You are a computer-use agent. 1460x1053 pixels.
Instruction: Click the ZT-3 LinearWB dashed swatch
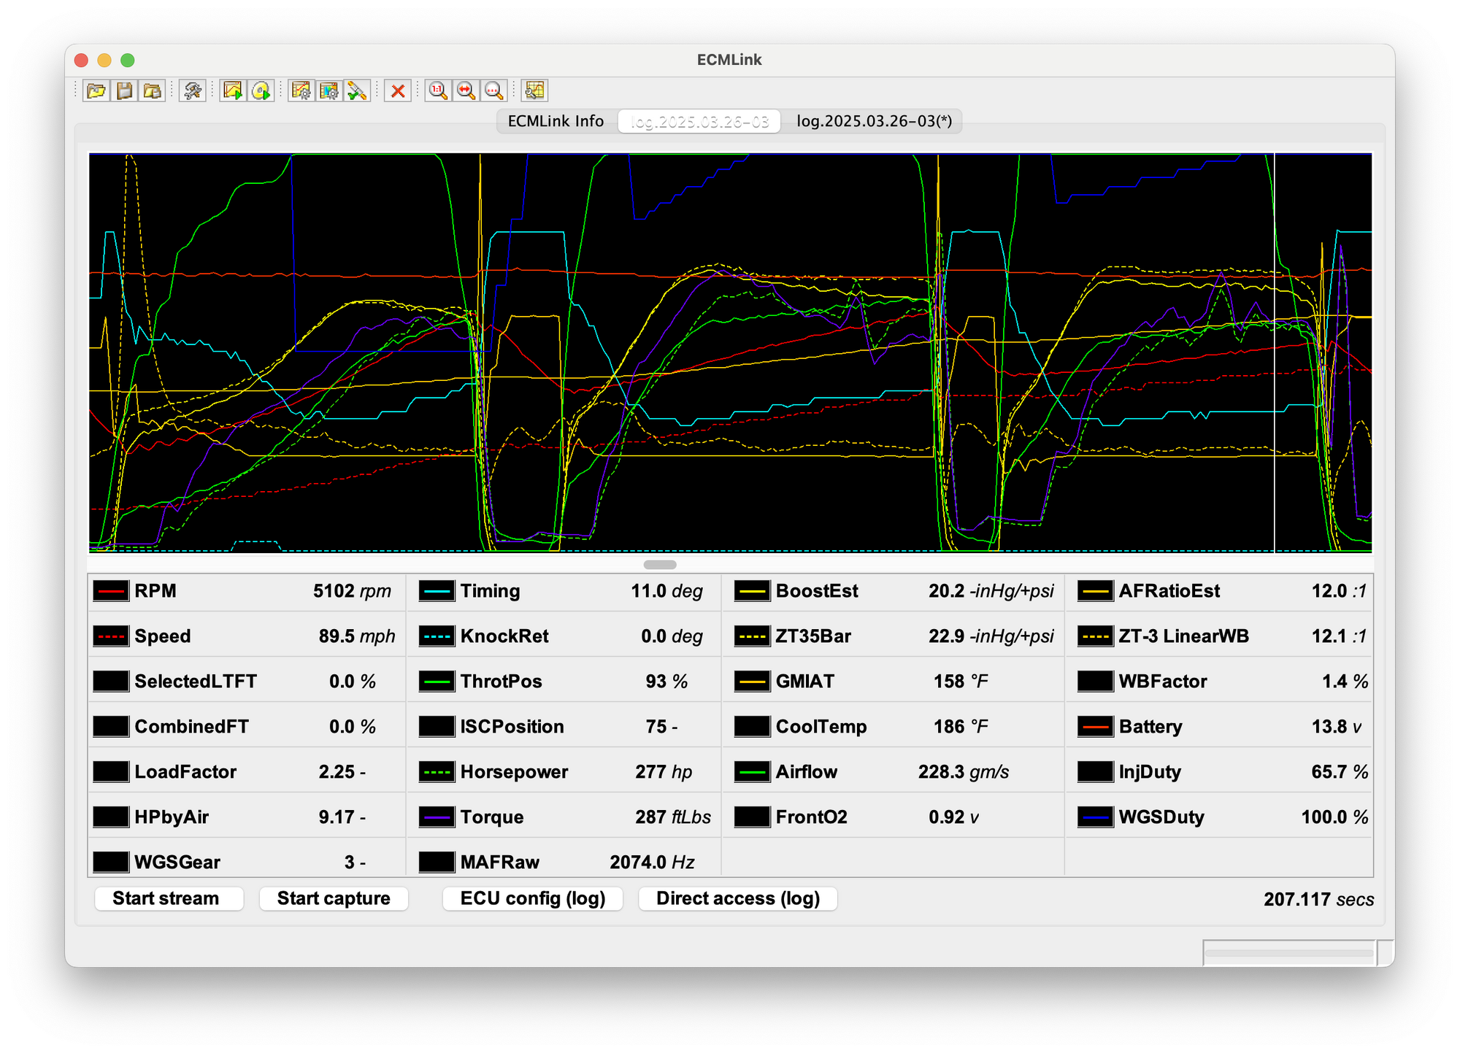pyautogui.click(x=1095, y=636)
